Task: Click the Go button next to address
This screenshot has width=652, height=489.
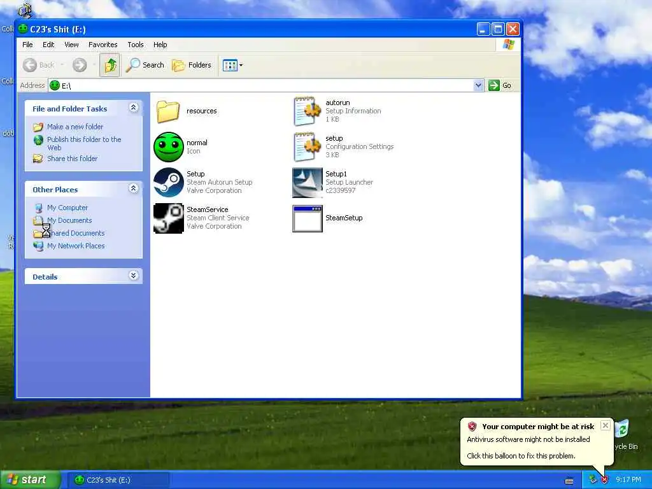Action: 500,85
